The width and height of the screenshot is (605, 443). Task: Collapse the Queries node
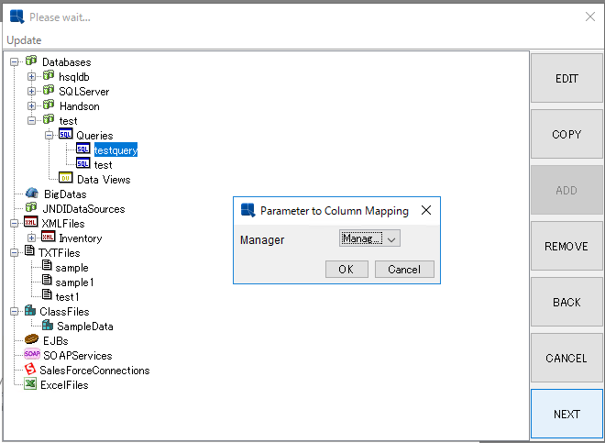pyautogui.click(x=49, y=136)
